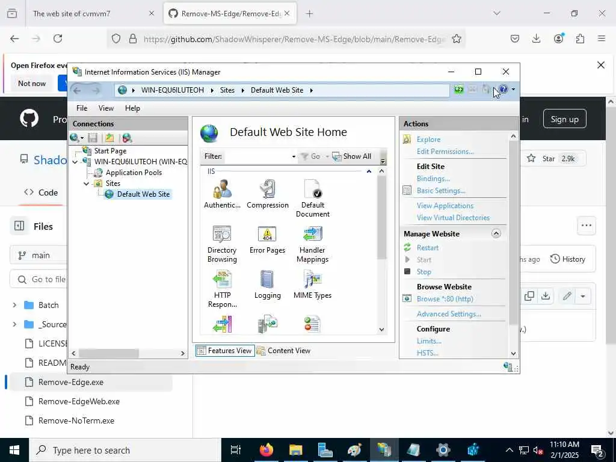
Task: Open the IIS Manager Help menu
Action: click(x=132, y=108)
